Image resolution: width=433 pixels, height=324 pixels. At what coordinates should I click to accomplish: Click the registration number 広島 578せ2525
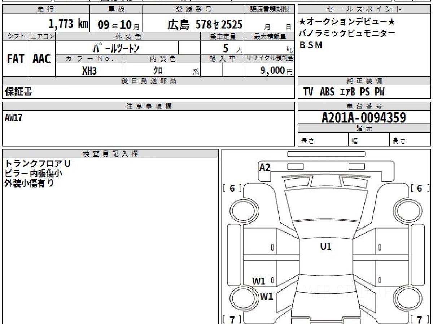coord(205,24)
